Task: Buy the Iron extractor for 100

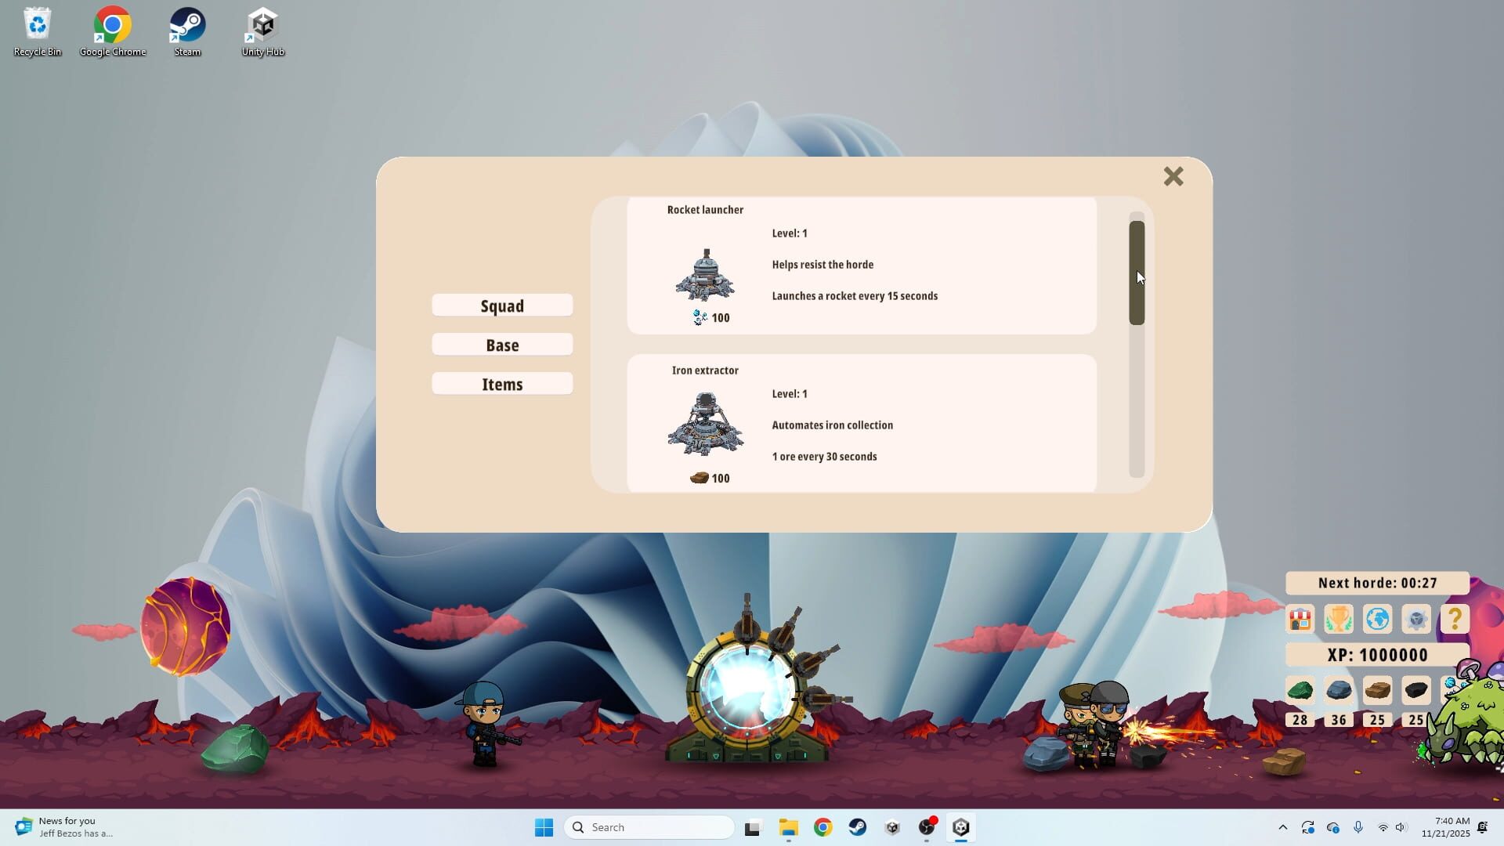Action: (x=709, y=478)
